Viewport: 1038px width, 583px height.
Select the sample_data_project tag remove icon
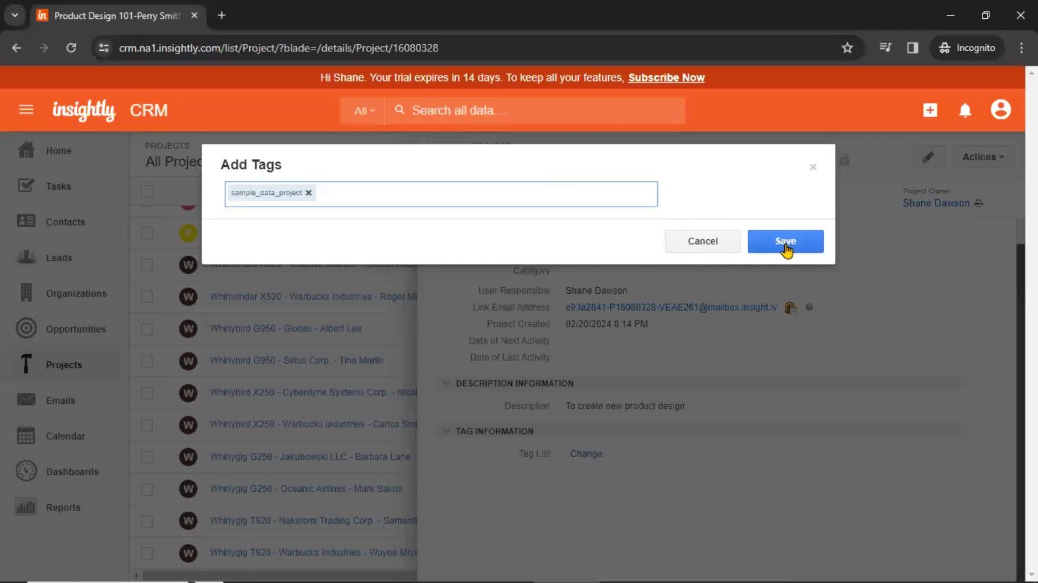(308, 192)
